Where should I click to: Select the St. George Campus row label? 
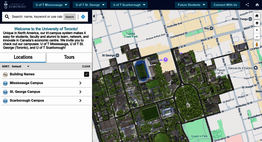[x=25, y=92]
